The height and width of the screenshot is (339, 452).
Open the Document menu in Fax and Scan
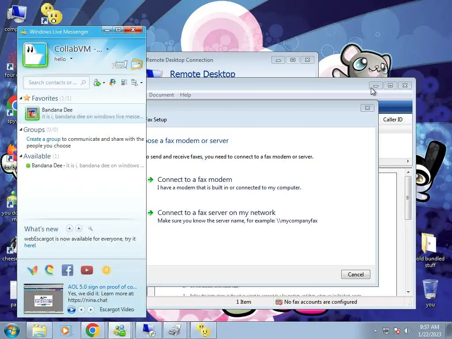(162, 95)
